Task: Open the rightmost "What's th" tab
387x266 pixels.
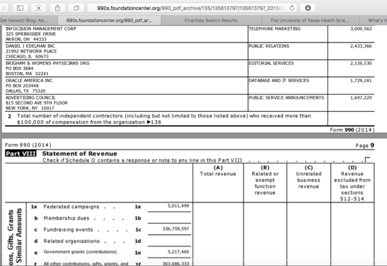Action: pos(377,20)
